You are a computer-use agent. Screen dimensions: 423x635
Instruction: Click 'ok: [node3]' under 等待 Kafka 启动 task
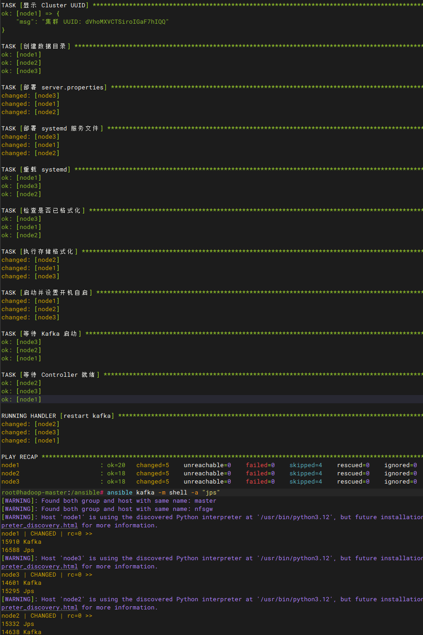coord(21,342)
